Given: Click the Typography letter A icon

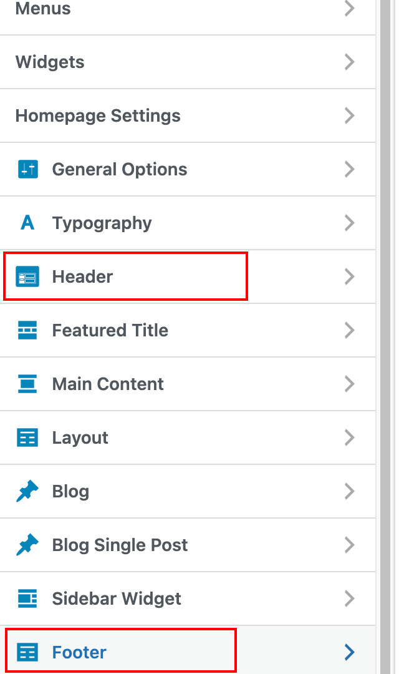Looking at the screenshot, I should tap(27, 223).
